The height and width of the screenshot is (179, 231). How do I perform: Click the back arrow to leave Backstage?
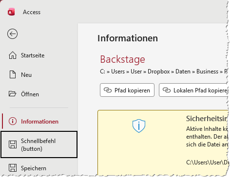(x=12, y=34)
